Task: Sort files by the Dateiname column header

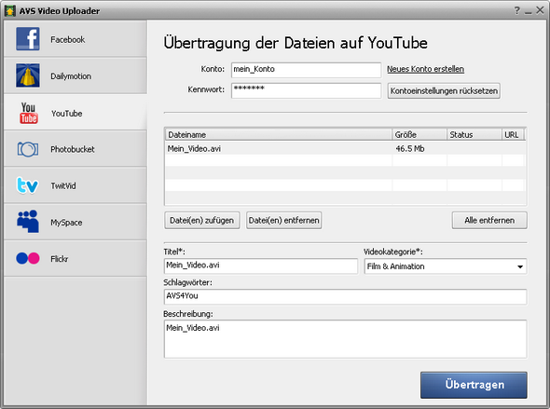Action: tap(278, 134)
